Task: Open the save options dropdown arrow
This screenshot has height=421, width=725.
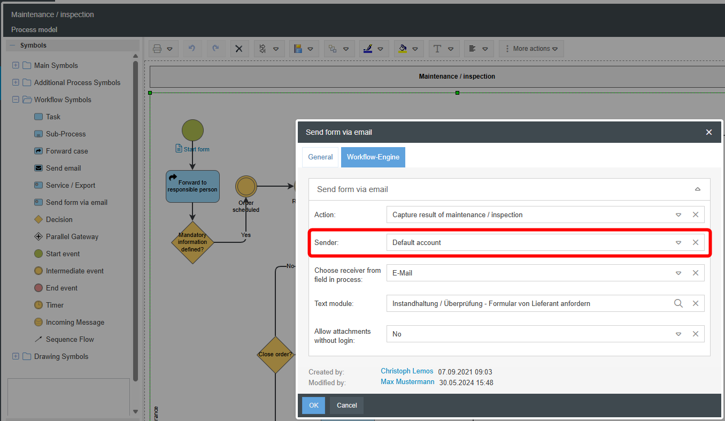Action: (x=311, y=49)
